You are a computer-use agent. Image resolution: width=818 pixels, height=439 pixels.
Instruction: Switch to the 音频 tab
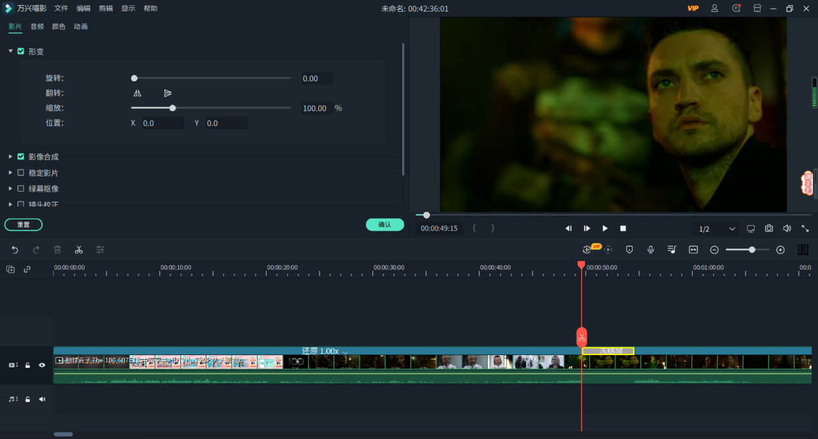tap(37, 26)
